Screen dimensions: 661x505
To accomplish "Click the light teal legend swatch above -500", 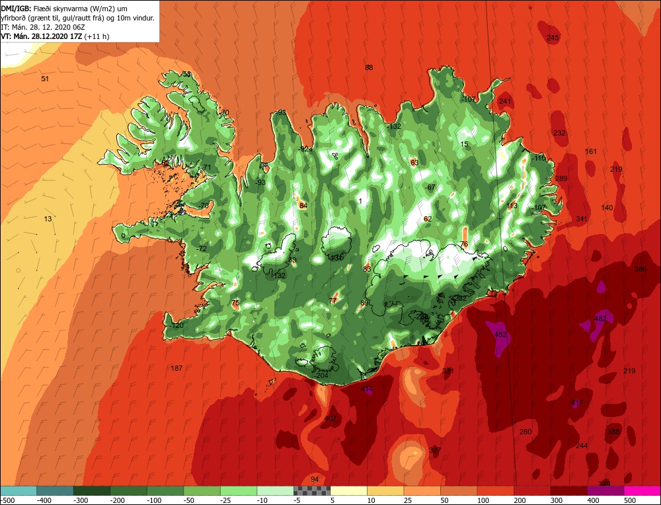I will pos(19,490).
